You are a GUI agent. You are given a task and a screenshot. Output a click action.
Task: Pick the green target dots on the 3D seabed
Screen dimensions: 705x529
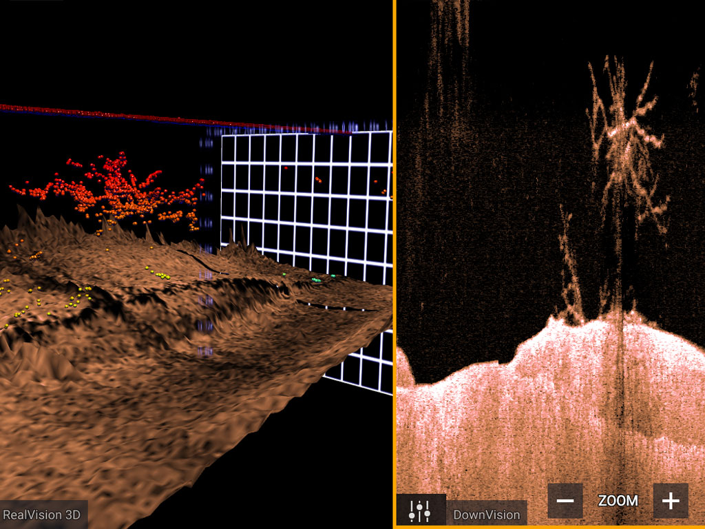click(x=318, y=280)
